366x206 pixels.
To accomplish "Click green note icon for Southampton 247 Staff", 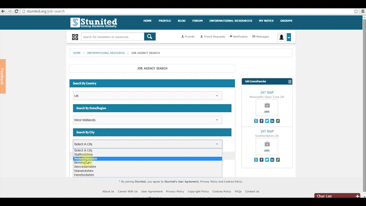I will click(x=278, y=160).
